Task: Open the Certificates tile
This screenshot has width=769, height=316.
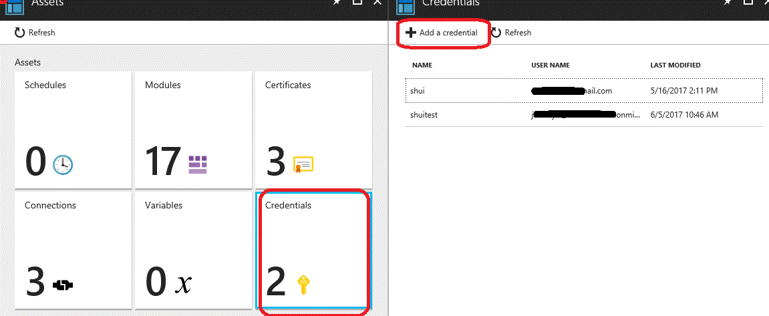Action: click(313, 130)
